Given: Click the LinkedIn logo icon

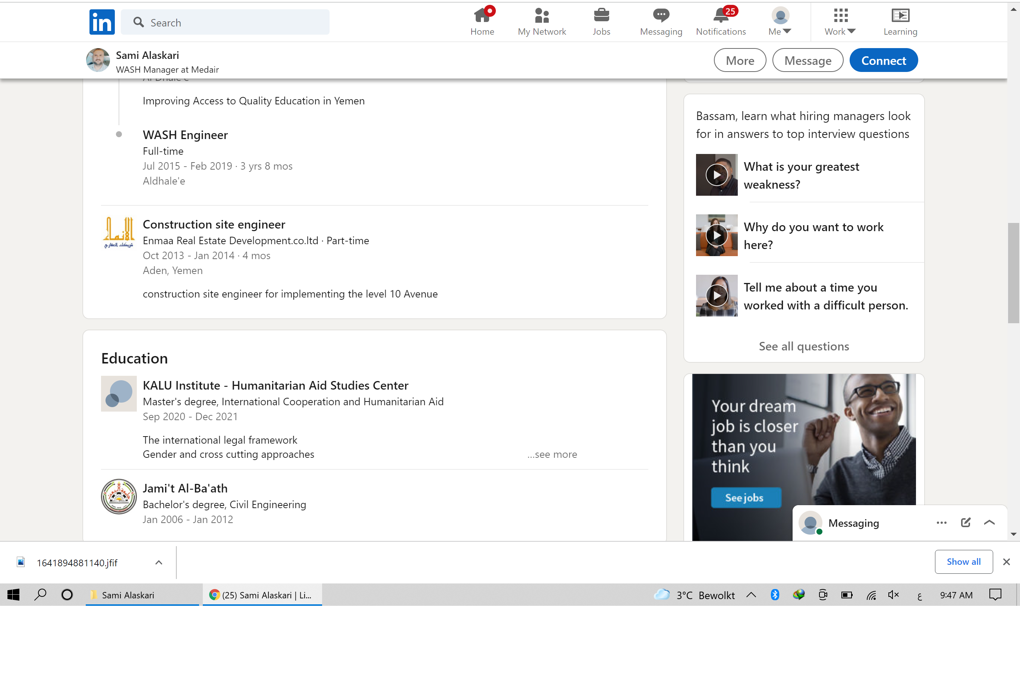Looking at the screenshot, I should (x=102, y=22).
